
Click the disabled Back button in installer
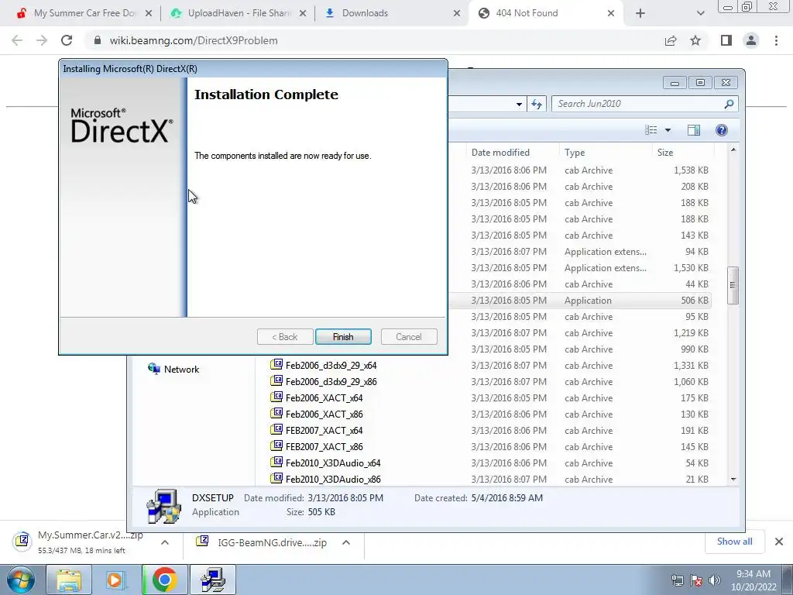[285, 337]
